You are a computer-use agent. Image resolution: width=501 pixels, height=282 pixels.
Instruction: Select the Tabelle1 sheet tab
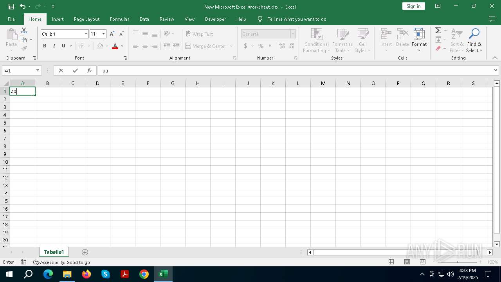tap(54, 252)
